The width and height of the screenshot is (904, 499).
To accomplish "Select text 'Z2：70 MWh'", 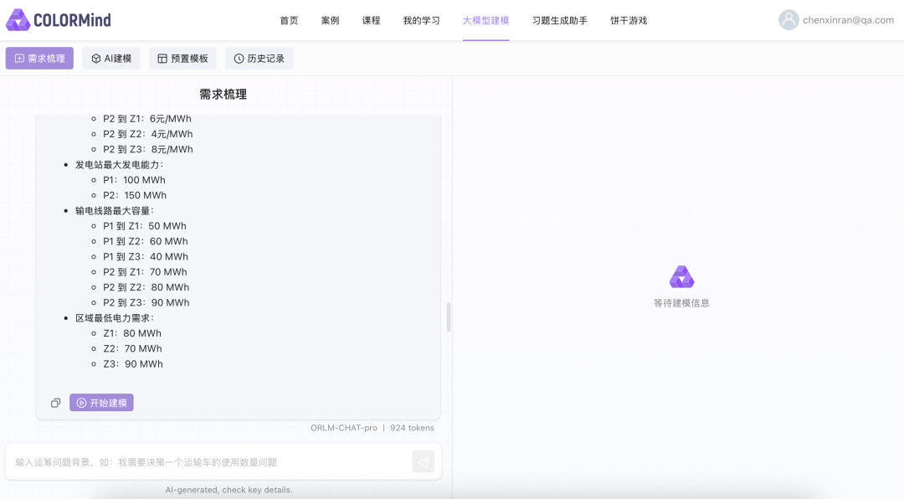I will pos(132,348).
